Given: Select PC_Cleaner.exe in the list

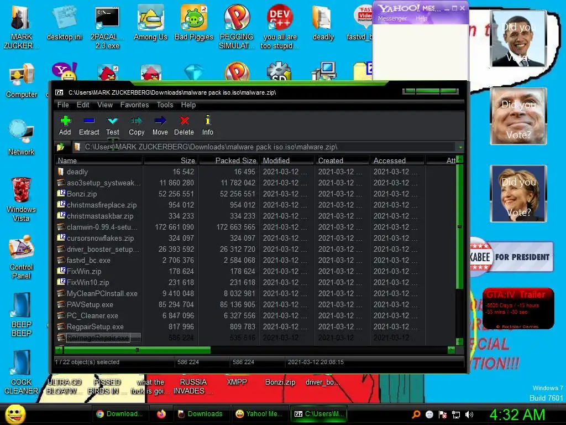Looking at the screenshot, I should [255, 315].
